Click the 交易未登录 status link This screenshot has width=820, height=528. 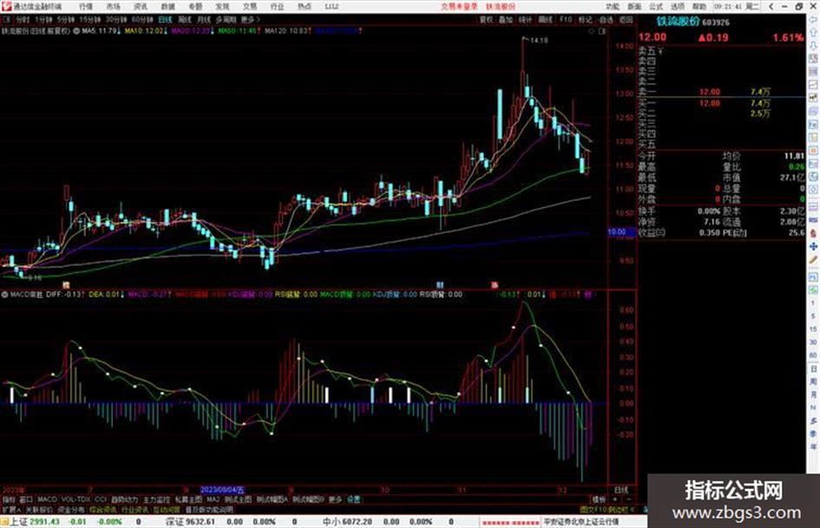point(459,7)
